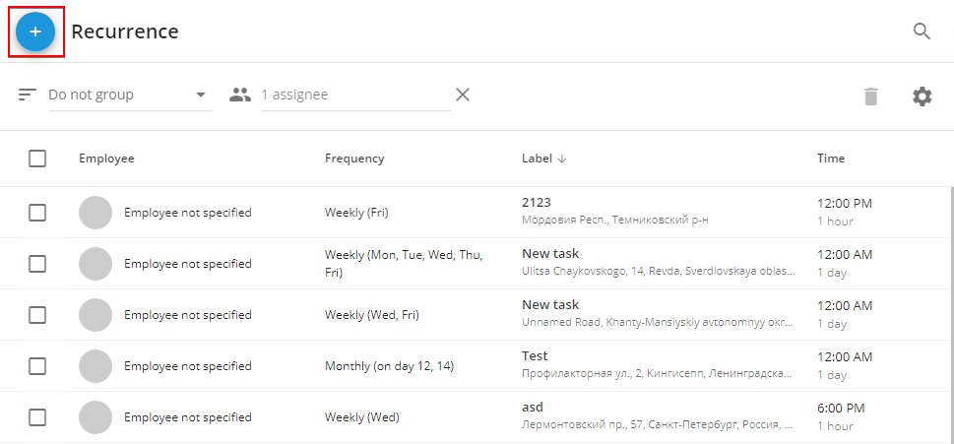
Task: Click the blue plus add recurrence button
Action: coord(35,32)
